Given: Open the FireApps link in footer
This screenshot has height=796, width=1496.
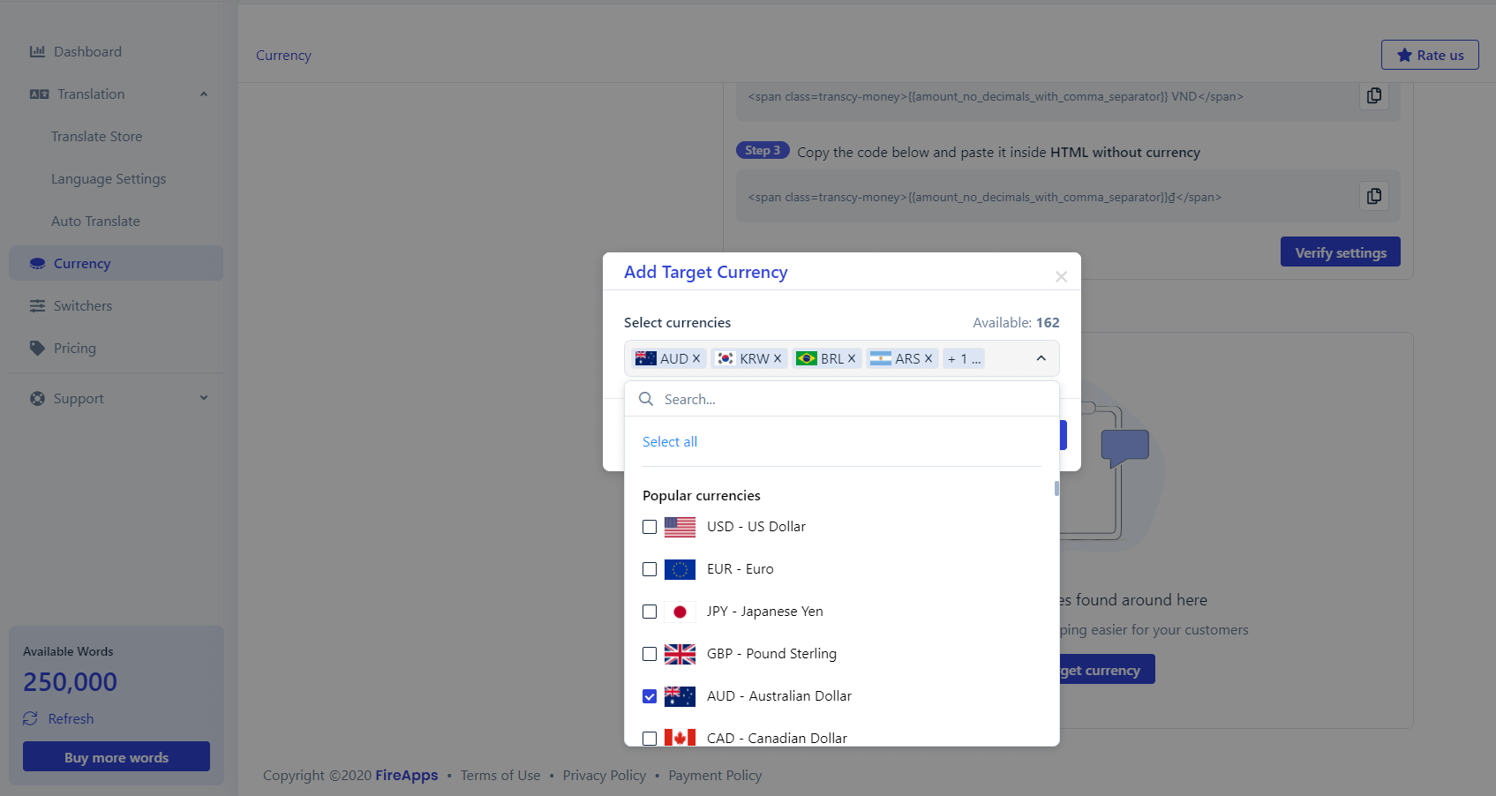Looking at the screenshot, I should pyautogui.click(x=407, y=776).
